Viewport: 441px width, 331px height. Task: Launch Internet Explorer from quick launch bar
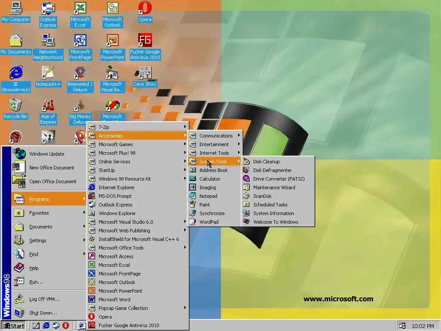(46, 326)
